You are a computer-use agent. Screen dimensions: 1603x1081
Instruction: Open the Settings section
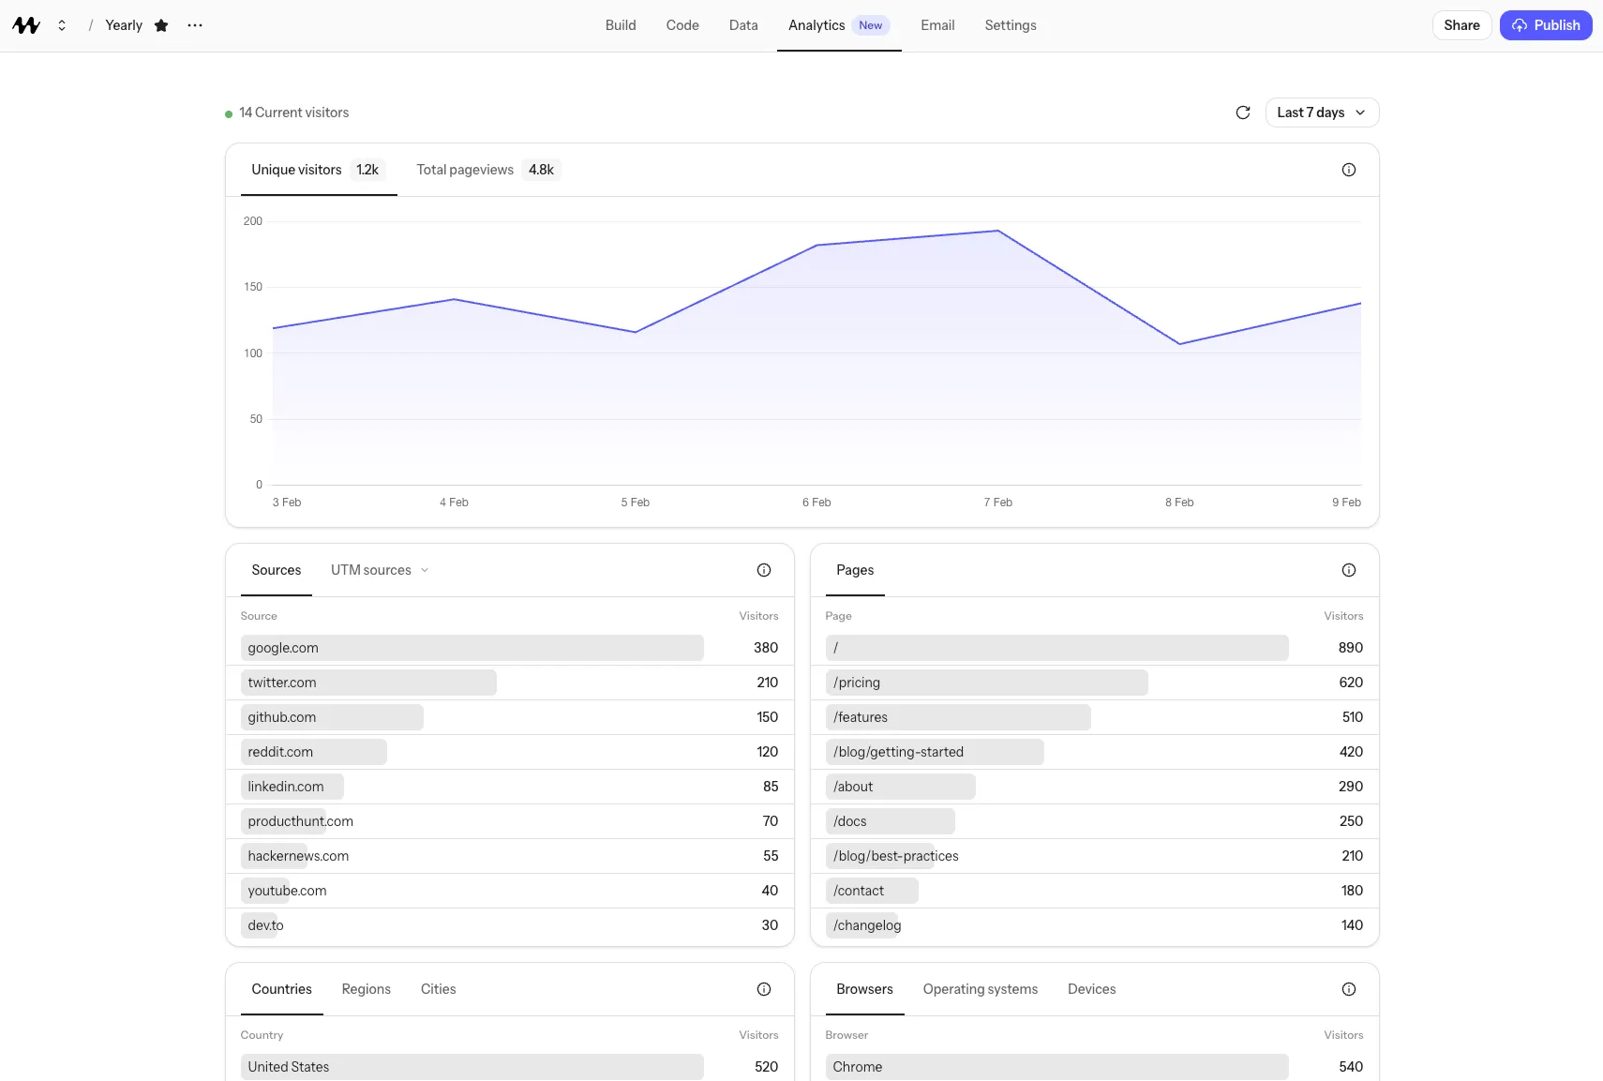pos(1010,25)
